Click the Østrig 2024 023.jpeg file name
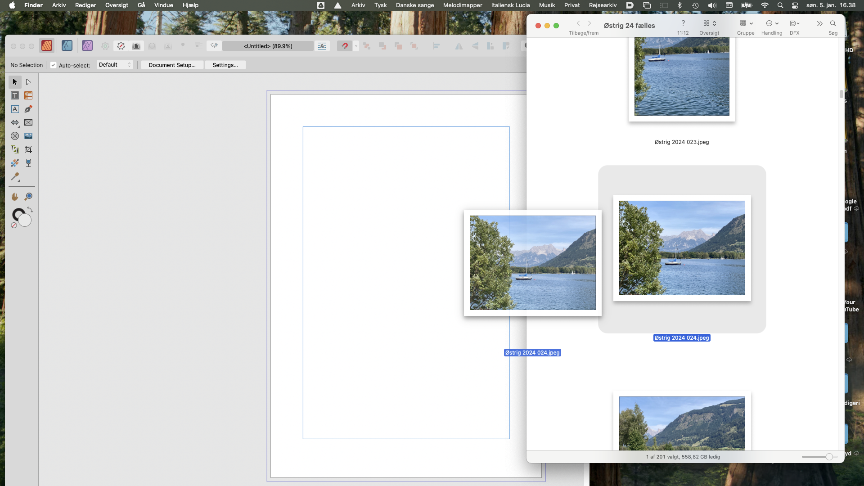The image size is (864, 486). pyautogui.click(x=682, y=142)
